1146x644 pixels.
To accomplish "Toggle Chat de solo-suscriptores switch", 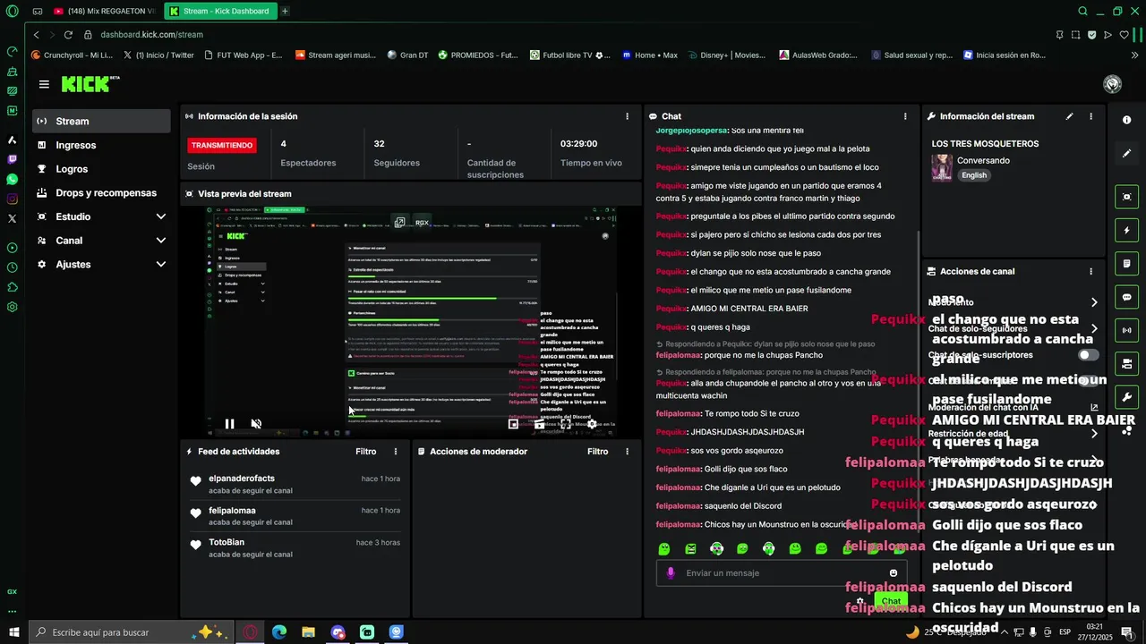I will point(1088,355).
